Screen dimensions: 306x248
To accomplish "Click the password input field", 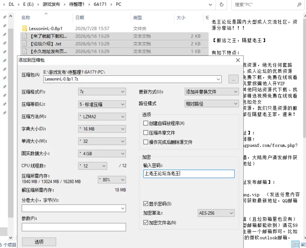I will (189, 174).
